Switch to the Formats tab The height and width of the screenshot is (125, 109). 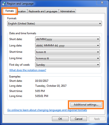point(10,11)
